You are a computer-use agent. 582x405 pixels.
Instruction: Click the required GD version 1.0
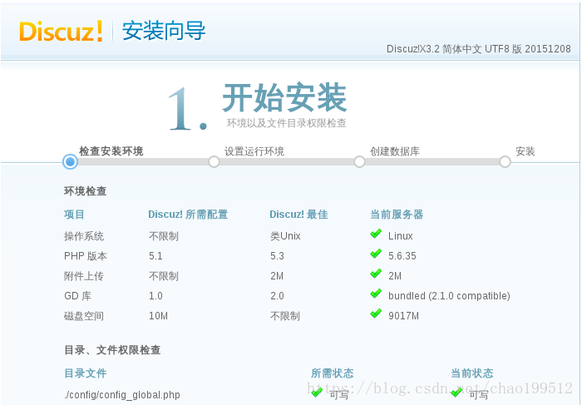click(155, 296)
